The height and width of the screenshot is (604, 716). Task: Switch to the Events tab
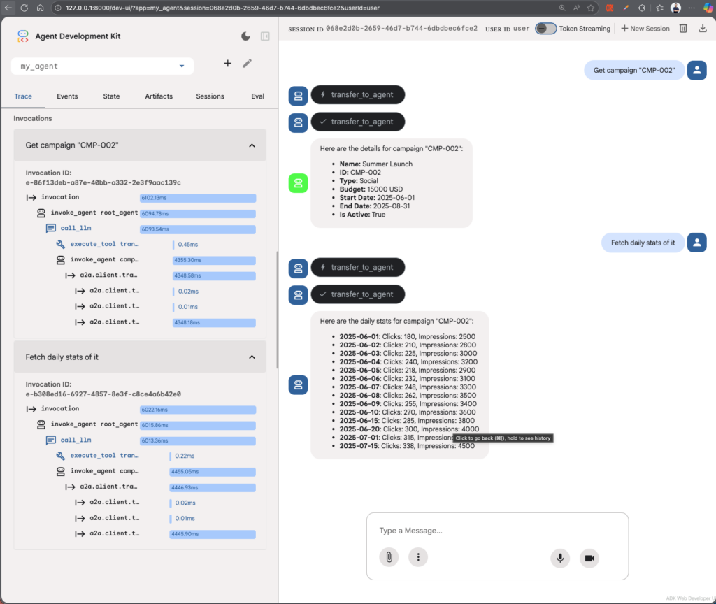pyautogui.click(x=67, y=96)
